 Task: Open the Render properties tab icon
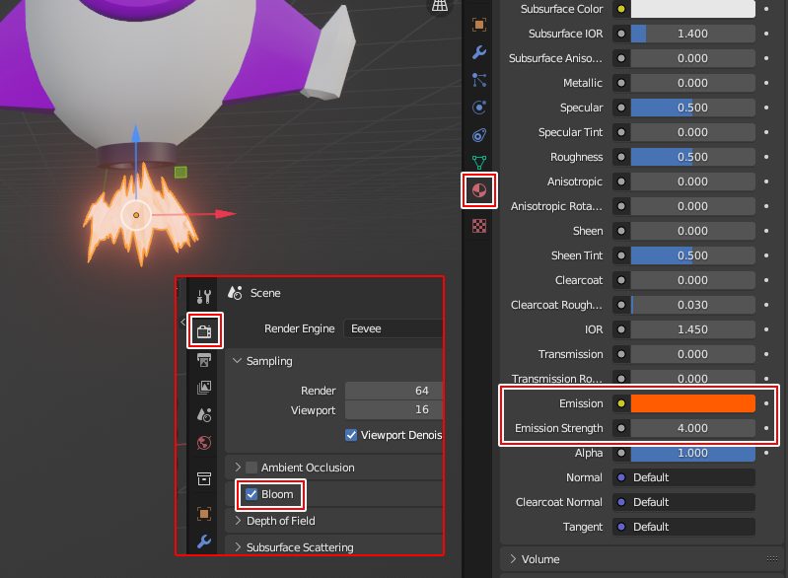tap(204, 330)
